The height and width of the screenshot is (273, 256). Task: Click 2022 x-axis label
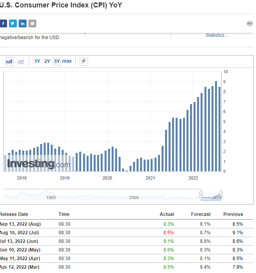point(193,178)
